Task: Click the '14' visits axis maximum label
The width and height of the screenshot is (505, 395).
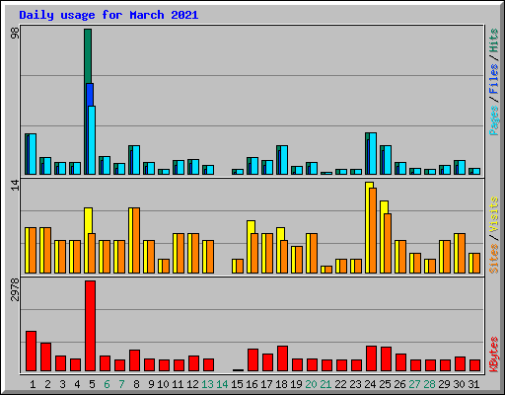Action: [15, 186]
